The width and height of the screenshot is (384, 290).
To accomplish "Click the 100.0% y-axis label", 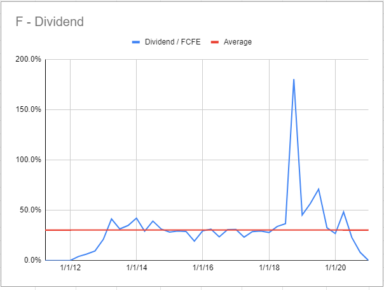I will (x=29, y=160).
